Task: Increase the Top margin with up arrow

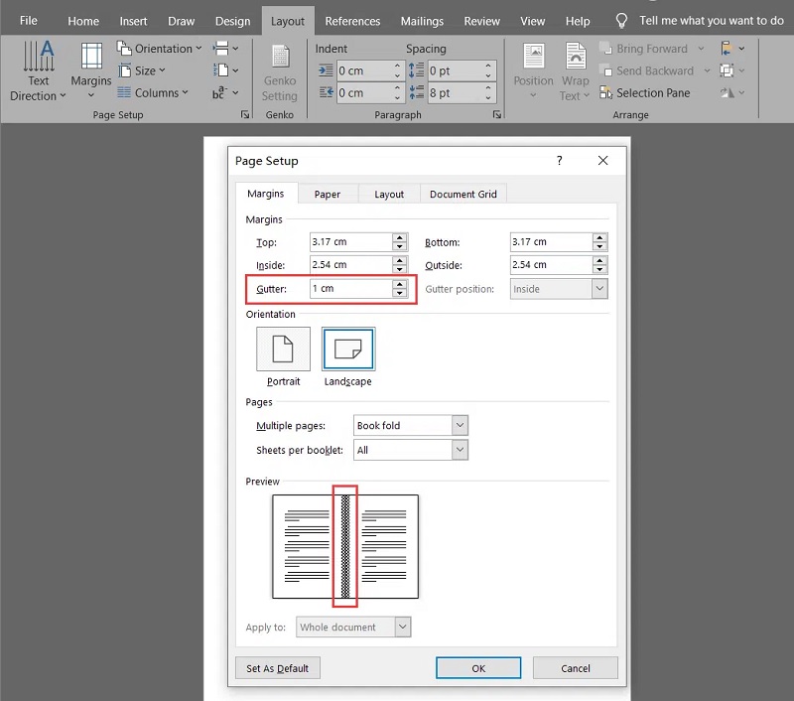Action: point(400,237)
